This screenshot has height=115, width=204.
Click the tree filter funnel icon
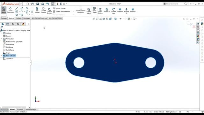tap(2, 27)
